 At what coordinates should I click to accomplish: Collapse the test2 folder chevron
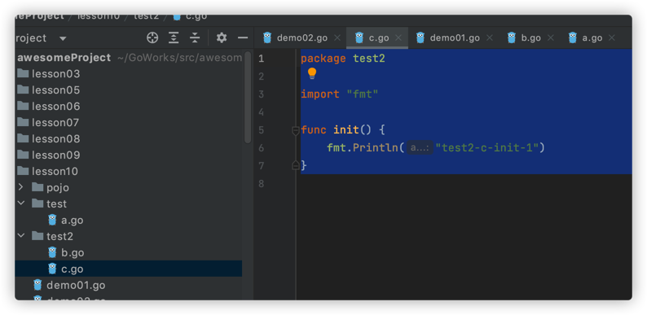20,236
